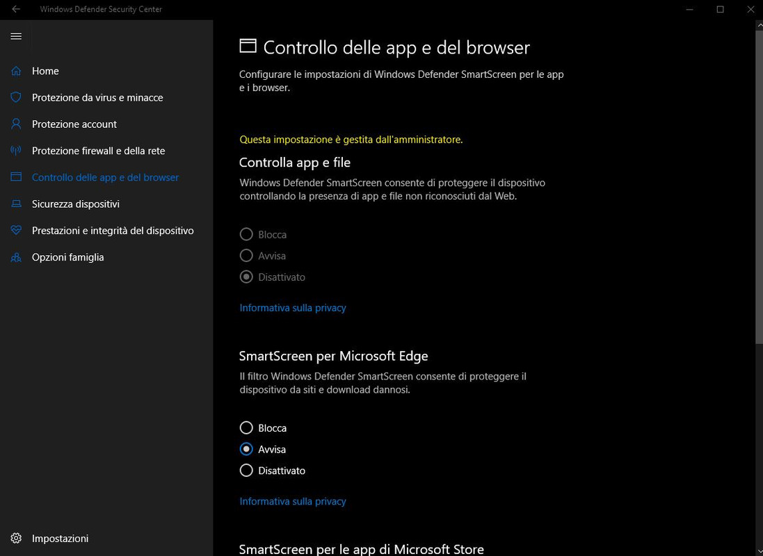Click the Impostazioni gear icon
763x556 pixels.
pyautogui.click(x=16, y=538)
